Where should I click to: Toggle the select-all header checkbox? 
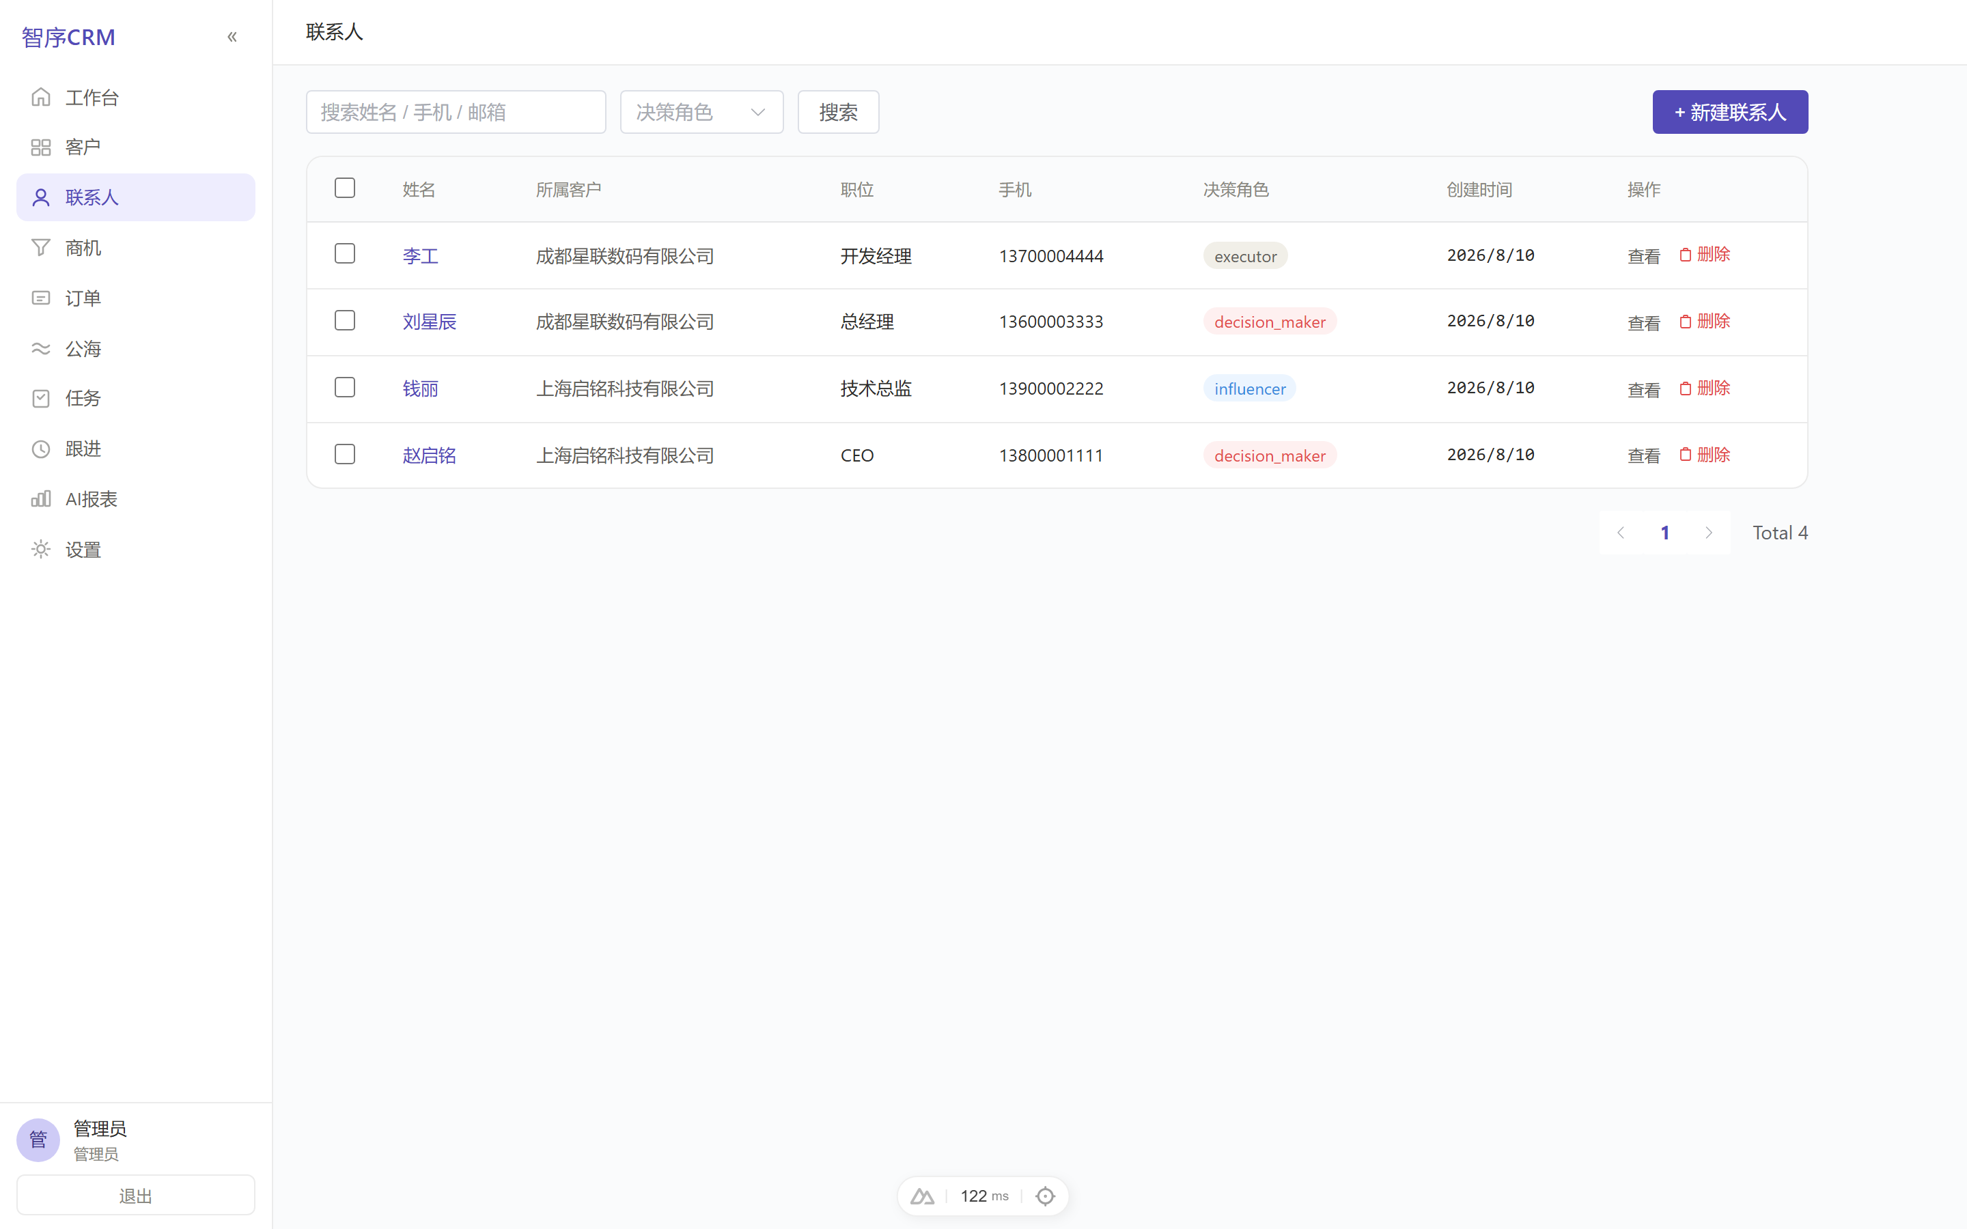345,188
